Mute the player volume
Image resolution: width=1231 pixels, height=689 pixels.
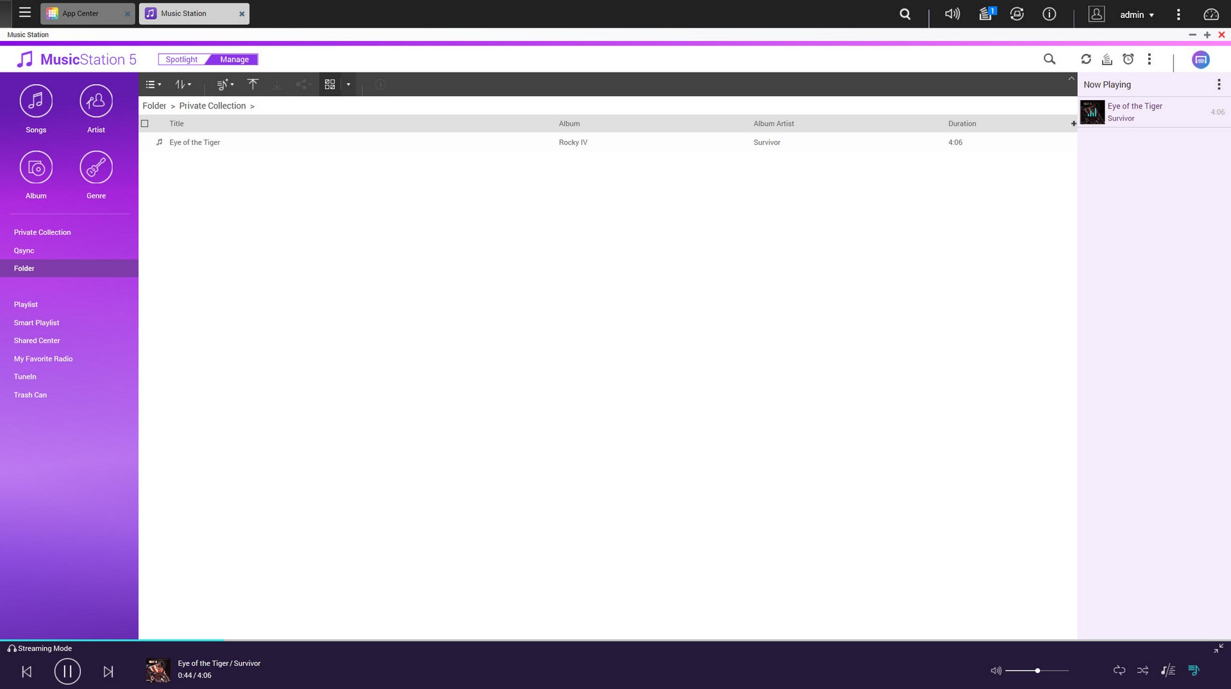click(996, 670)
